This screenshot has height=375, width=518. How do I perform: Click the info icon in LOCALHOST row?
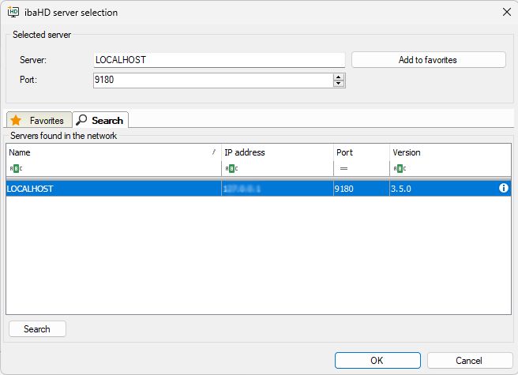click(x=503, y=188)
